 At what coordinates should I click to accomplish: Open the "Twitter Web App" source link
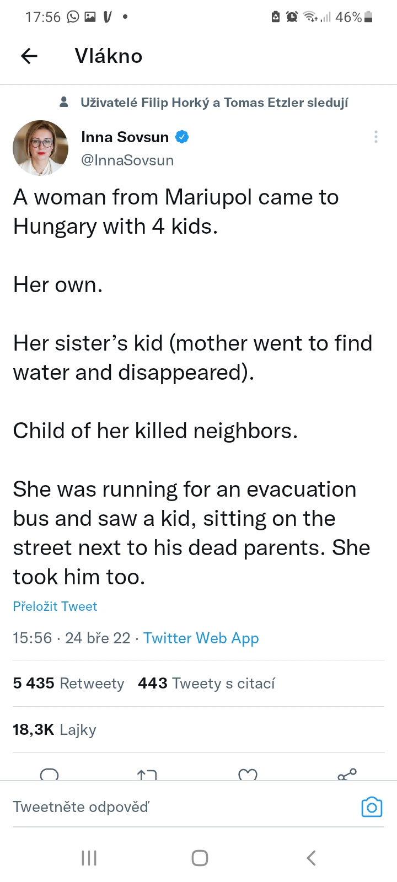[x=201, y=638]
